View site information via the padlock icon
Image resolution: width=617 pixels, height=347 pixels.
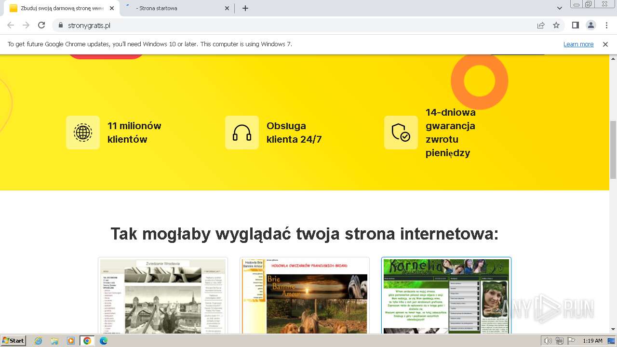click(x=61, y=25)
